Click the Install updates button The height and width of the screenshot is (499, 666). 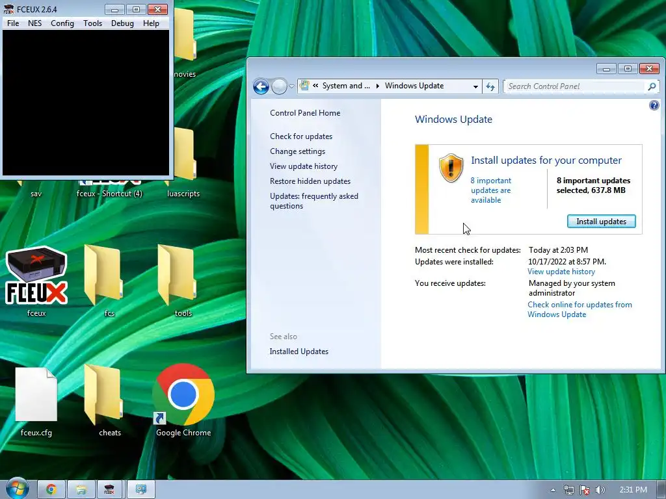(x=601, y=222)
